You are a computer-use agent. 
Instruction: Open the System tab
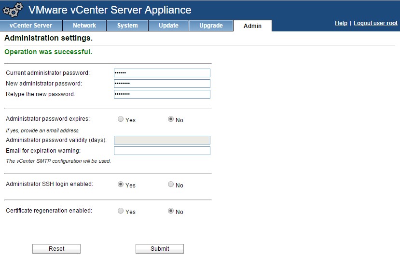pos(127,26)
